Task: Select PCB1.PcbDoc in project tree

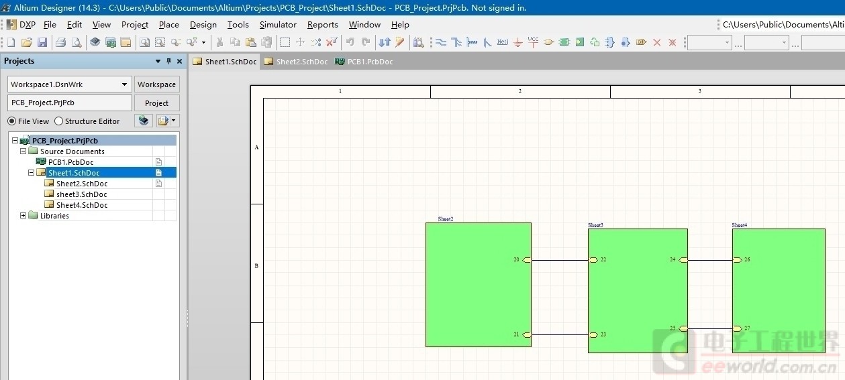Action: point(70,162)
